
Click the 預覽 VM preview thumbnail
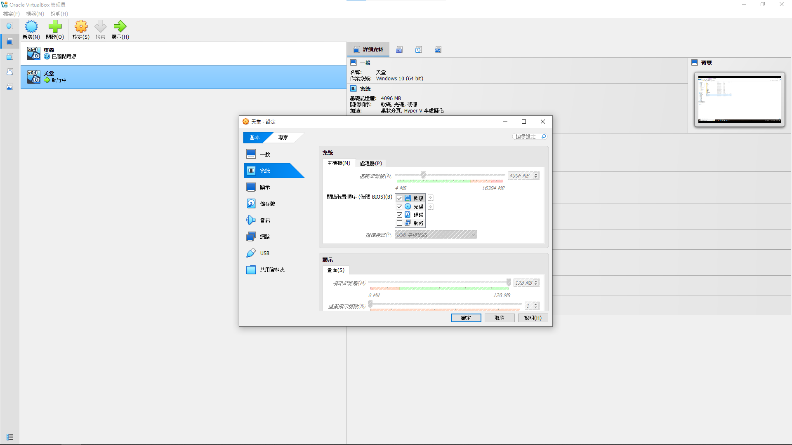[740, 99]
